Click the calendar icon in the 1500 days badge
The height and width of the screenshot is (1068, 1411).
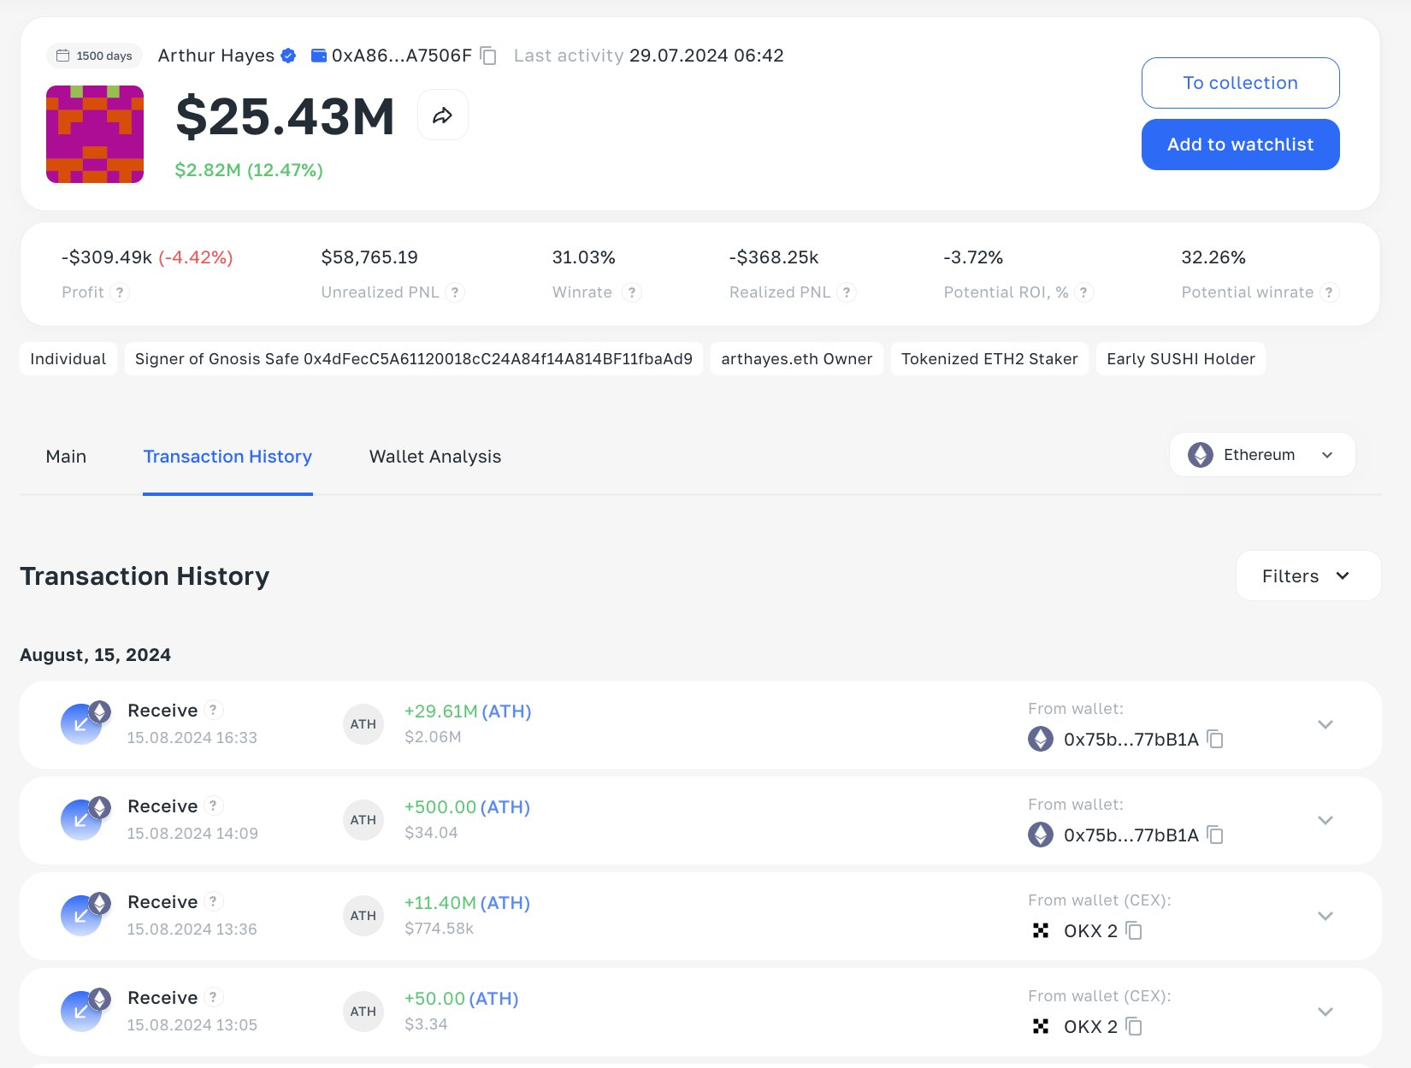tap(62, 56)
